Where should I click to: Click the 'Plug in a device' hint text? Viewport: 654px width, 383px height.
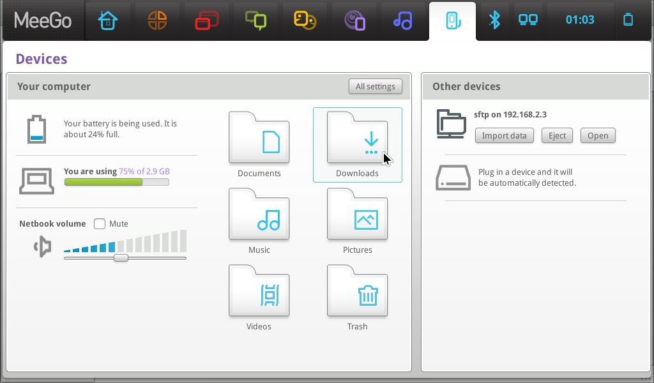tap(527, 177)
